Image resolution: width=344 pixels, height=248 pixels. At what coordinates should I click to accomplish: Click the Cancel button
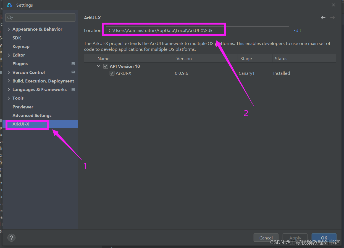[x=266, y=238]
